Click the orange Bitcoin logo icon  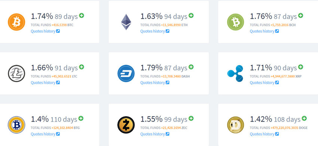pyautogui.click(x=16, y=22)
